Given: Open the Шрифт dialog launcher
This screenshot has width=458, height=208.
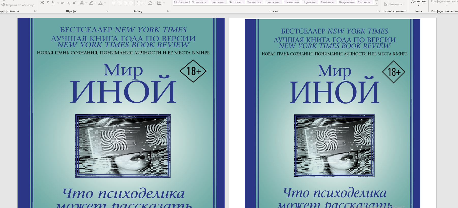Looking at the screenshot, I should [107, 11].
